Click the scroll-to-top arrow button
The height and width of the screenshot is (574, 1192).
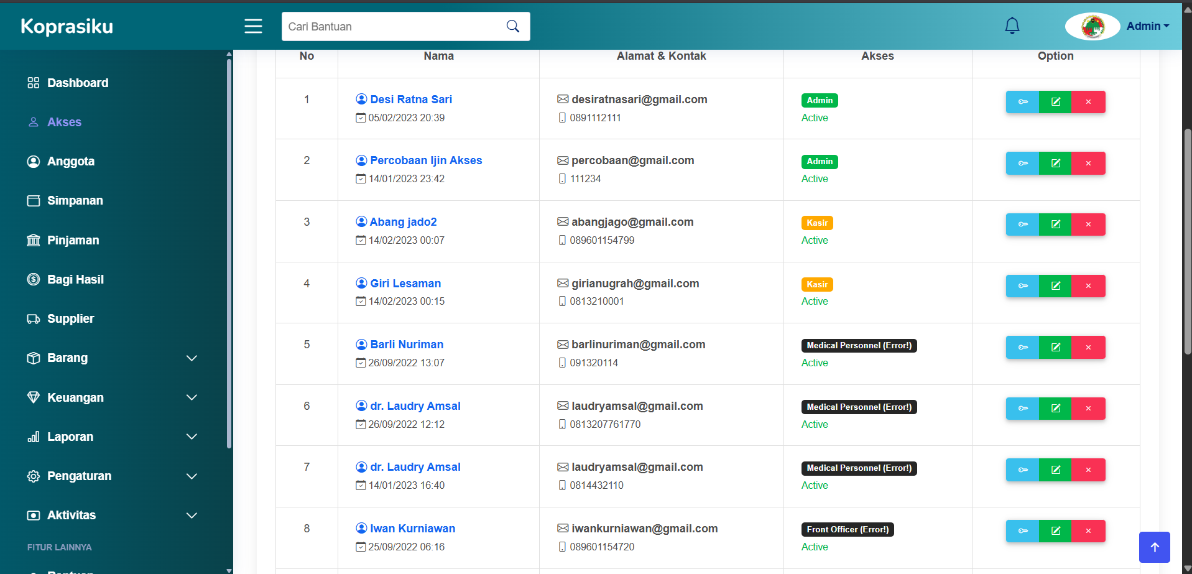(x=1154, y=547)
